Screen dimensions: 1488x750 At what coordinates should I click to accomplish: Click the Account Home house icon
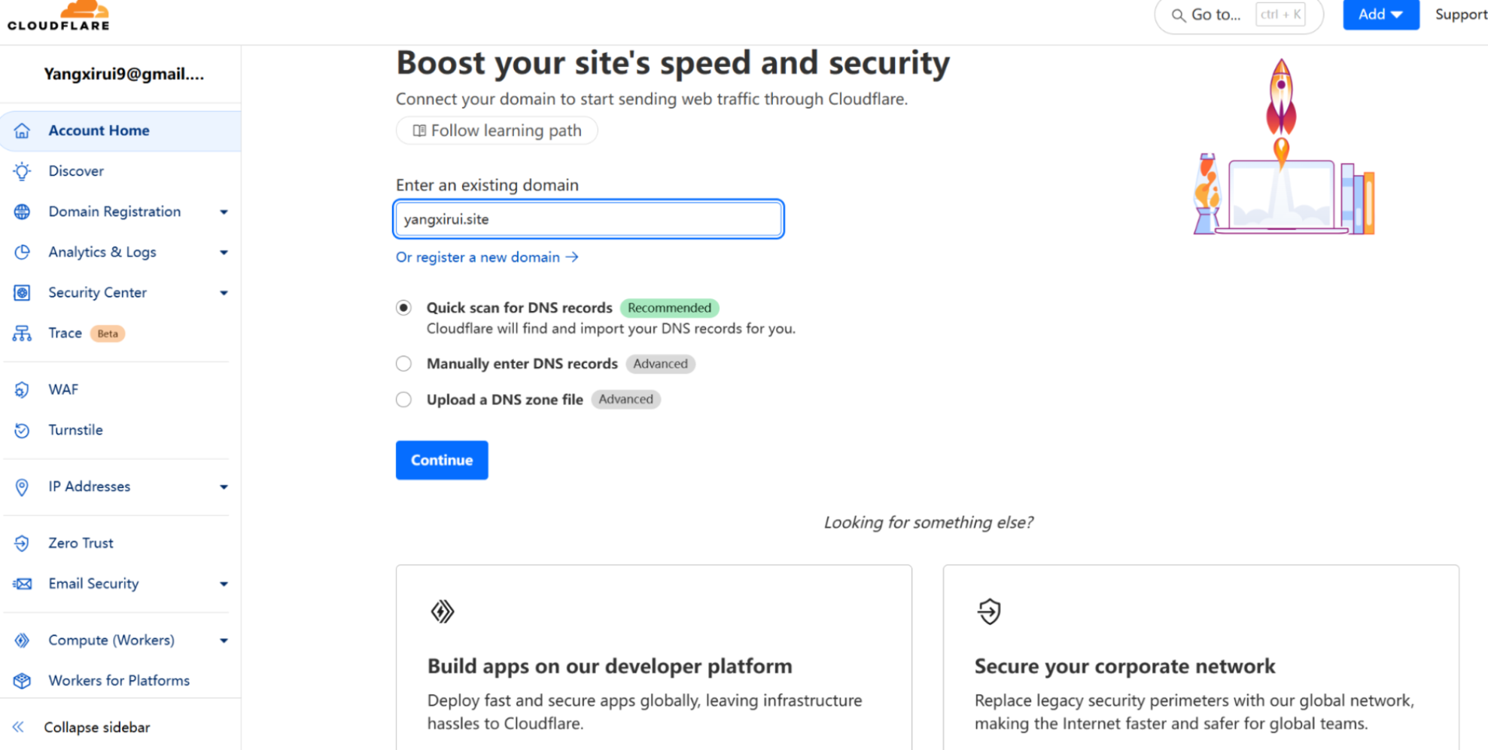pyautogui.click(x=22, y=130)
